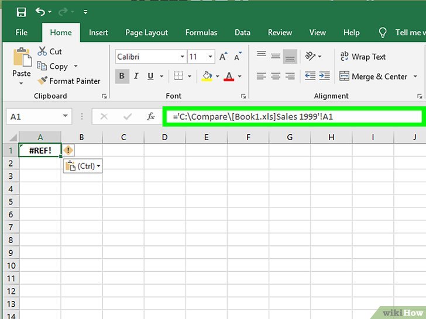Toggle Wrap Text option

[363, 57]
